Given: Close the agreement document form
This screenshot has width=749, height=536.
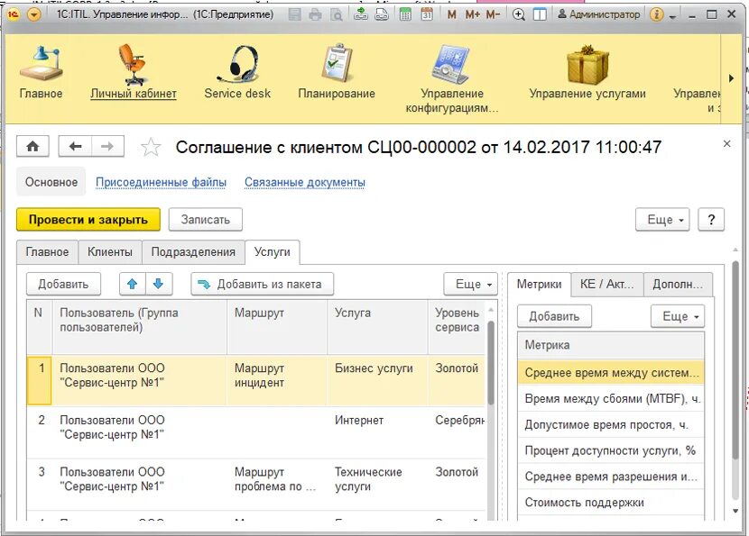Looking at the screenshot, I should (x=726, y=143).
